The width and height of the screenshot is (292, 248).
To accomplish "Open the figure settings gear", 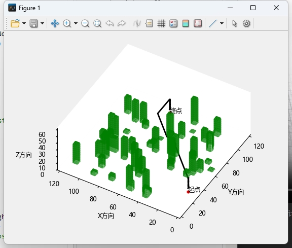I will [246, 23].
